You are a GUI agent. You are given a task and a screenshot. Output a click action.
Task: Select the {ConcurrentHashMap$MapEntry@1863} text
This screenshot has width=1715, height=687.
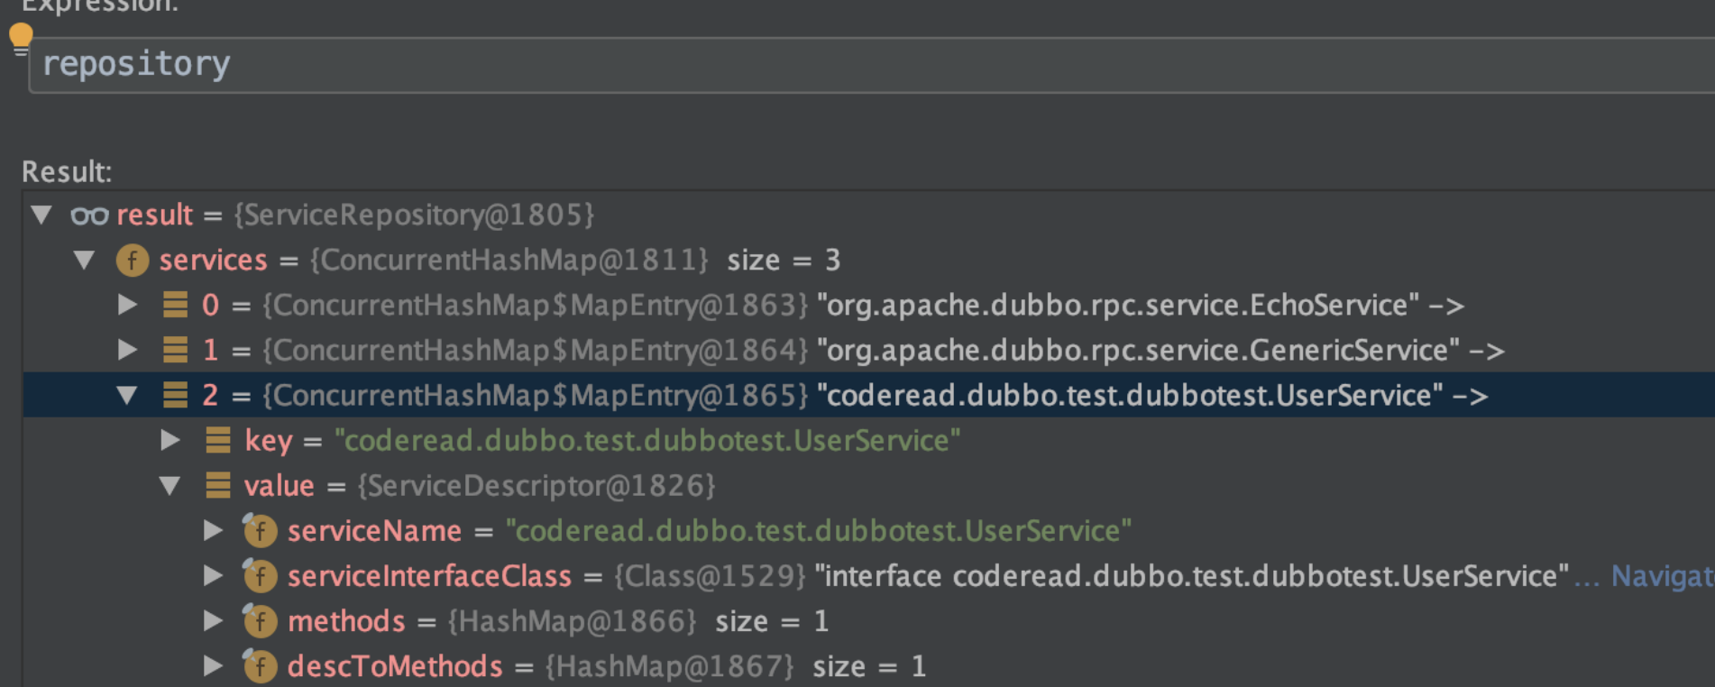coord(535,306)
